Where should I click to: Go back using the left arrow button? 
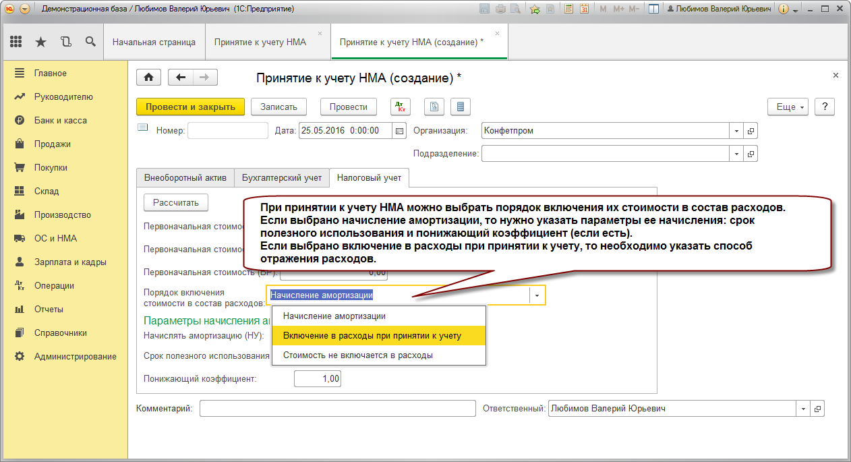click(180, 78)
